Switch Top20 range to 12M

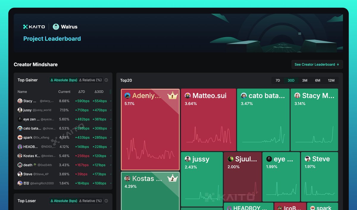point(331,81)
